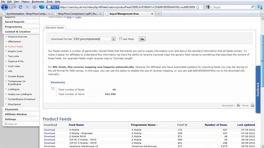264x148 pixels.
Task: Expand the Affiliate Window sidebar section
Action: (x=16, y=114)
